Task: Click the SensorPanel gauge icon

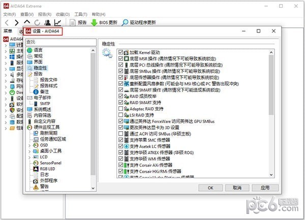Action: pyautogui.click(x=36, y=163)
